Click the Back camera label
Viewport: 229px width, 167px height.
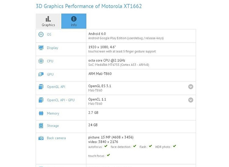coord(56,138)
